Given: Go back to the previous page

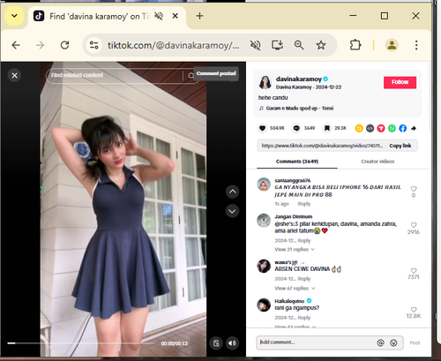Looking at the screenshot, I should tap(16, 45).
